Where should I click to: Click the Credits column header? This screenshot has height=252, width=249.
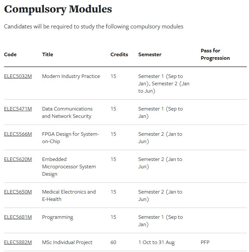119,55
